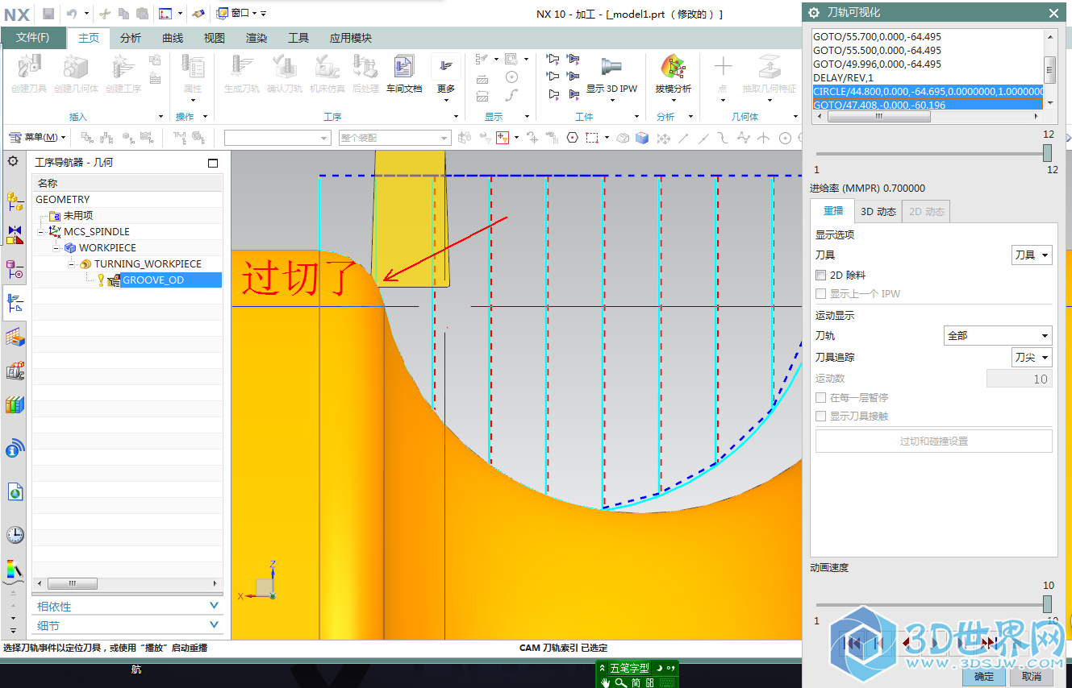The image size is (1072, 688).
Task: Click Machine Simulation (机床仿真) icon
Action: coord(327,74)
